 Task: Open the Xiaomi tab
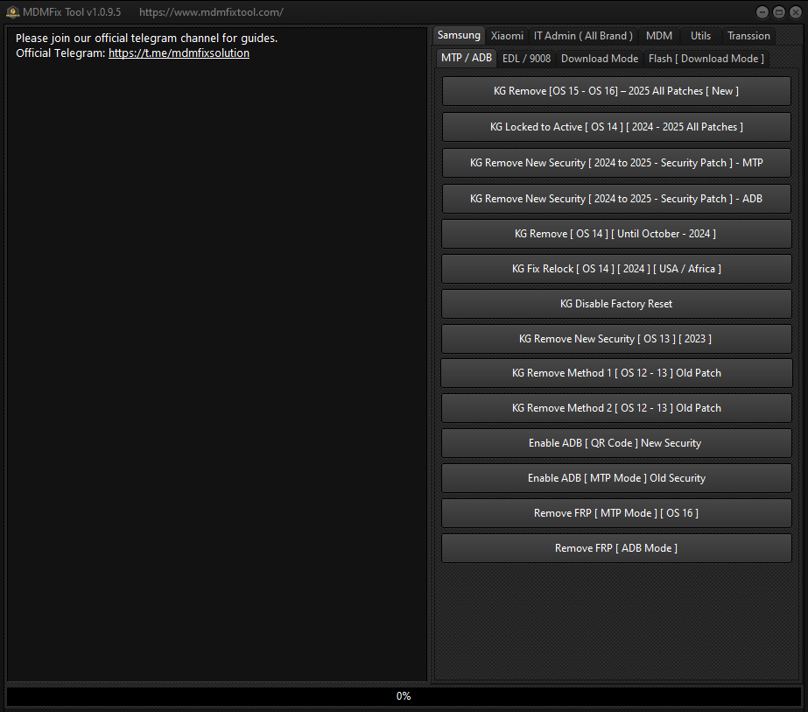click(x=507, y=36)
